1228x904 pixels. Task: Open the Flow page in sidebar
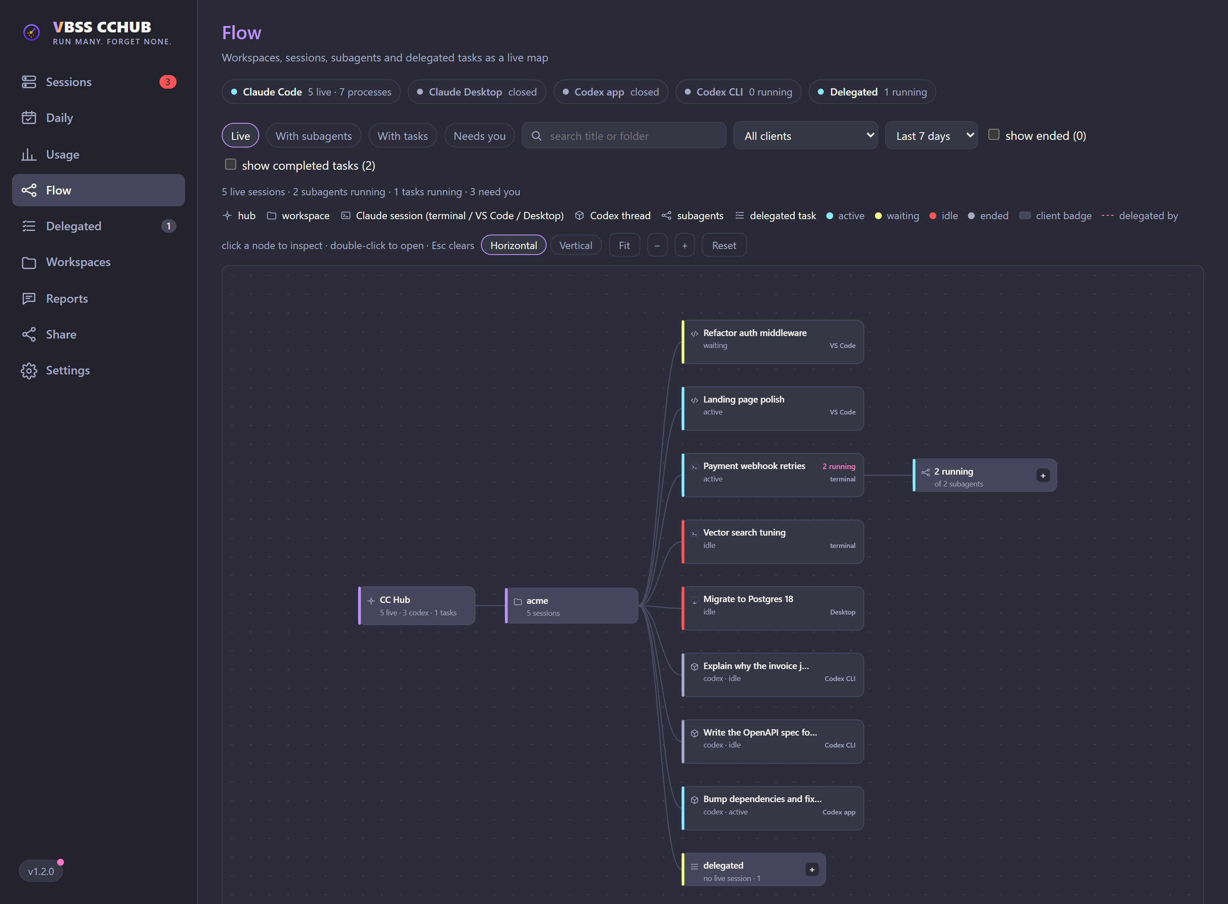pos(98,190)
